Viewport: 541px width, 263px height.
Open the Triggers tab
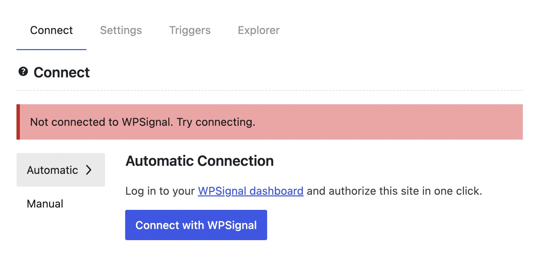190,30
